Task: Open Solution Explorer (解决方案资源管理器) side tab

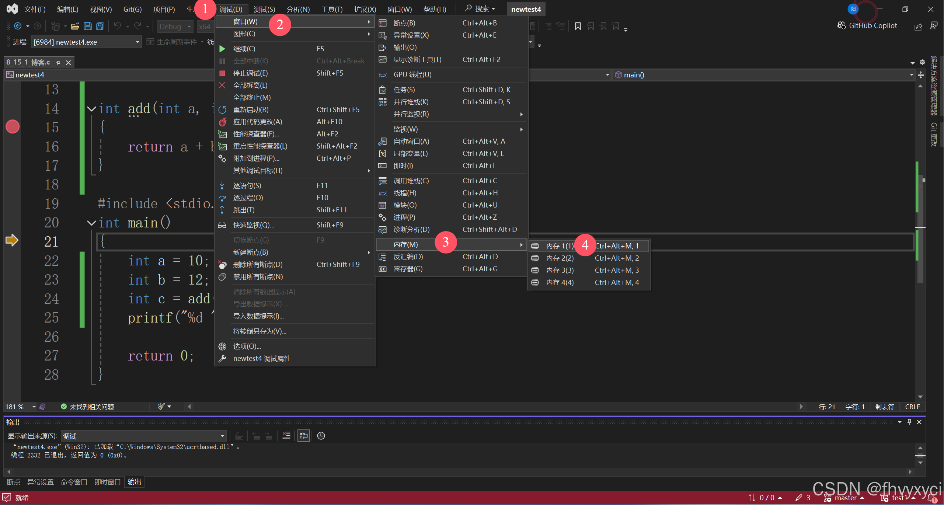Action: point(934,86)
